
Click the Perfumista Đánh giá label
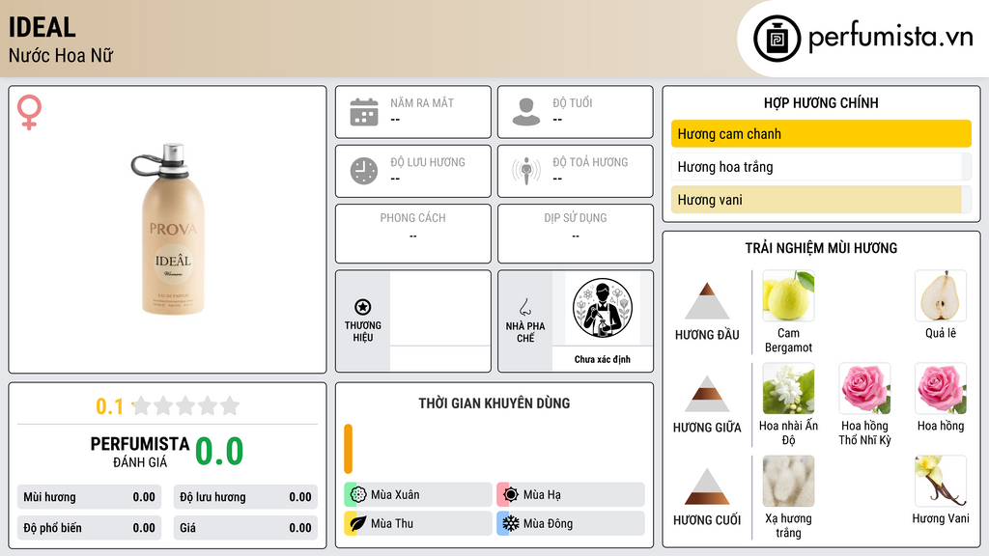140,452
